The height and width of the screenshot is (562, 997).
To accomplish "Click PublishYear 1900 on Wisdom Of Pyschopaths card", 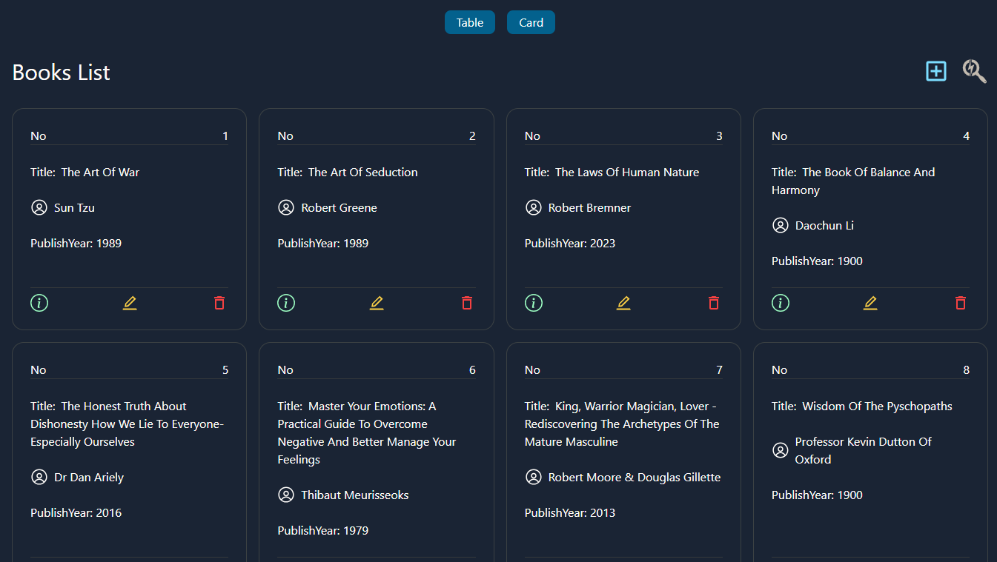I will pos(817,495).
